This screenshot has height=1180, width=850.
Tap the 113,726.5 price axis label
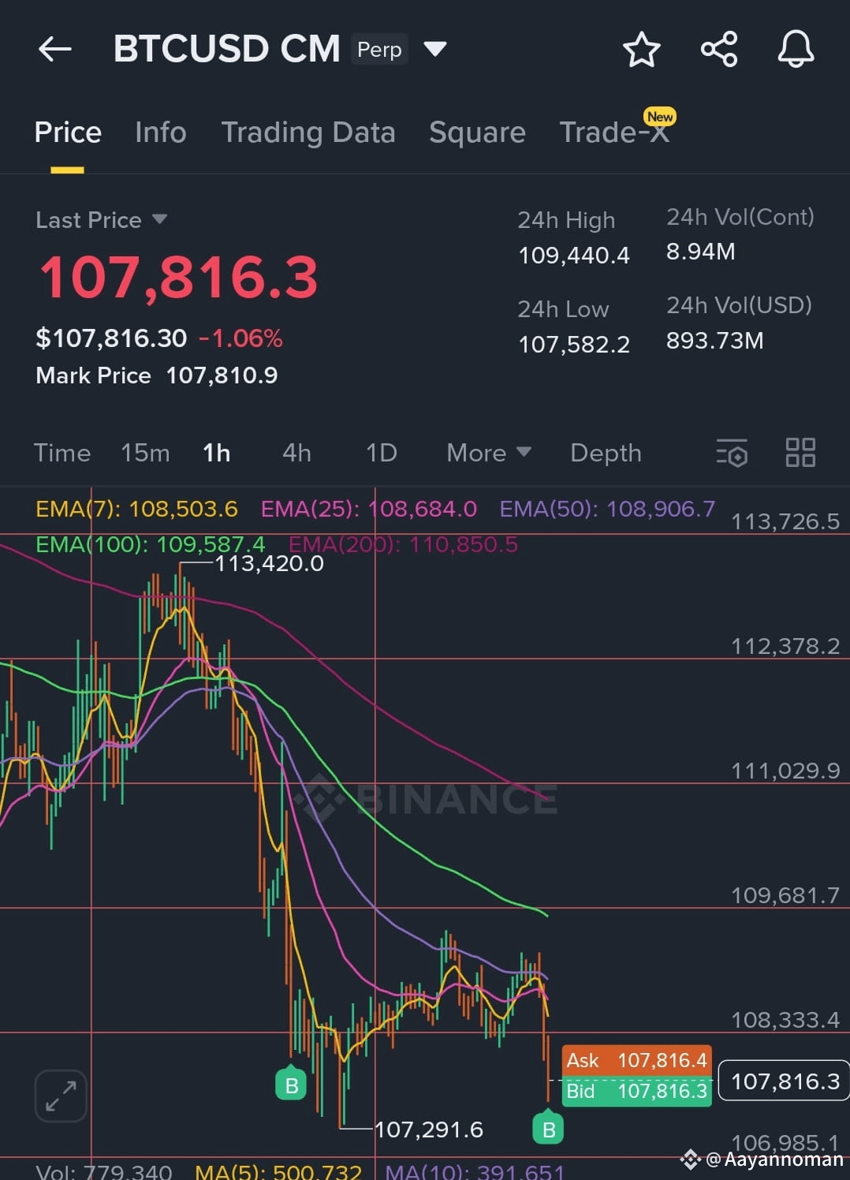point(785,521)
